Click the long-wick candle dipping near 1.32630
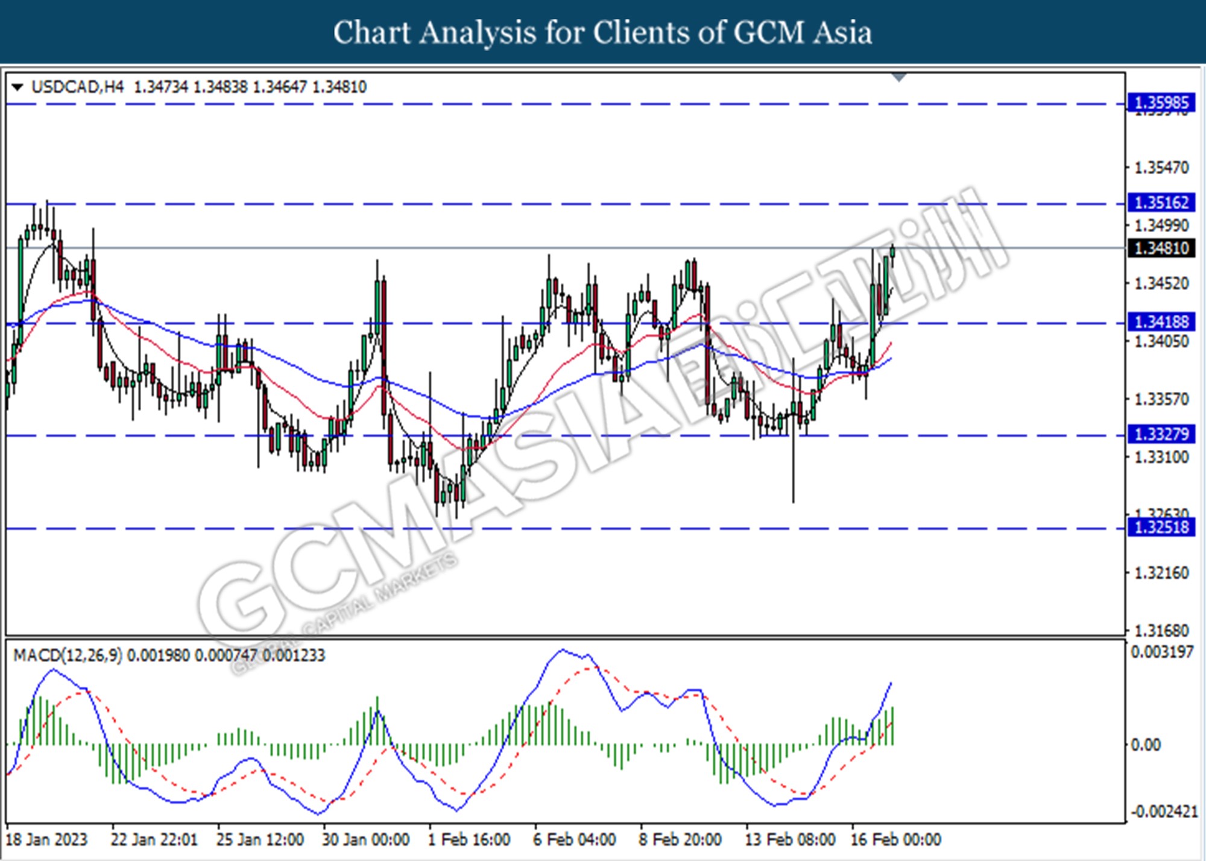 click(x=794, y=430)
